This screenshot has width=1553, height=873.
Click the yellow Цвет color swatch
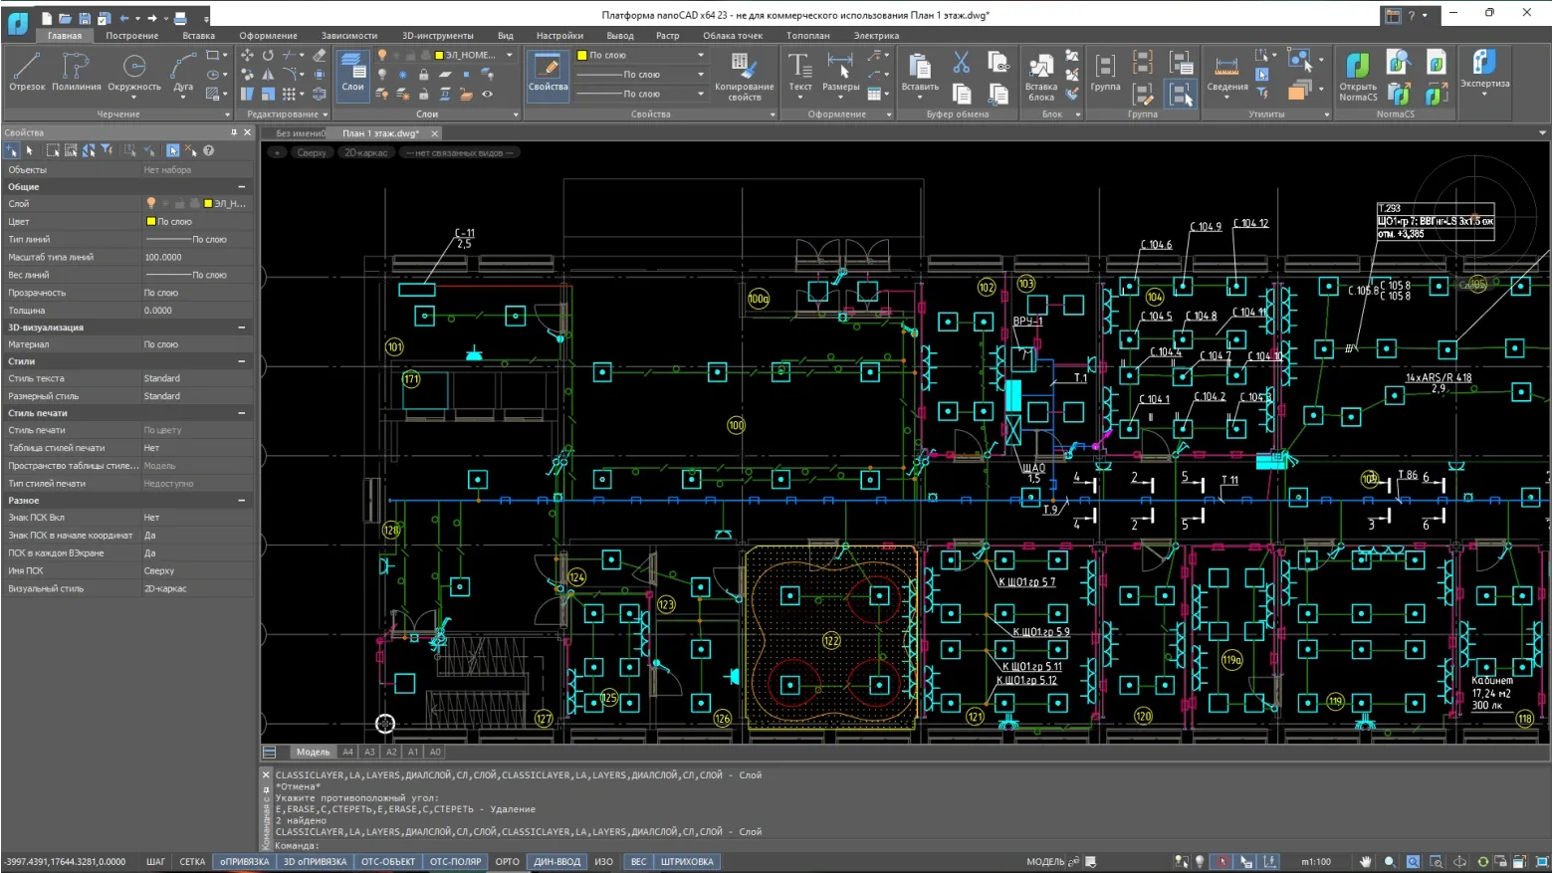pyautogui.click(x=151, y=222)
